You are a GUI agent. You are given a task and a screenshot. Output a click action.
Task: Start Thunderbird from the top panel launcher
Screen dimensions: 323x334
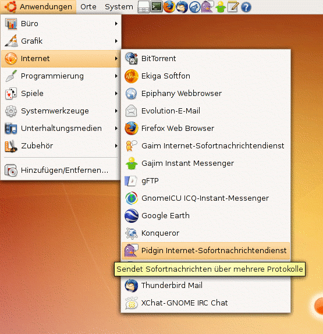(182, 6)
